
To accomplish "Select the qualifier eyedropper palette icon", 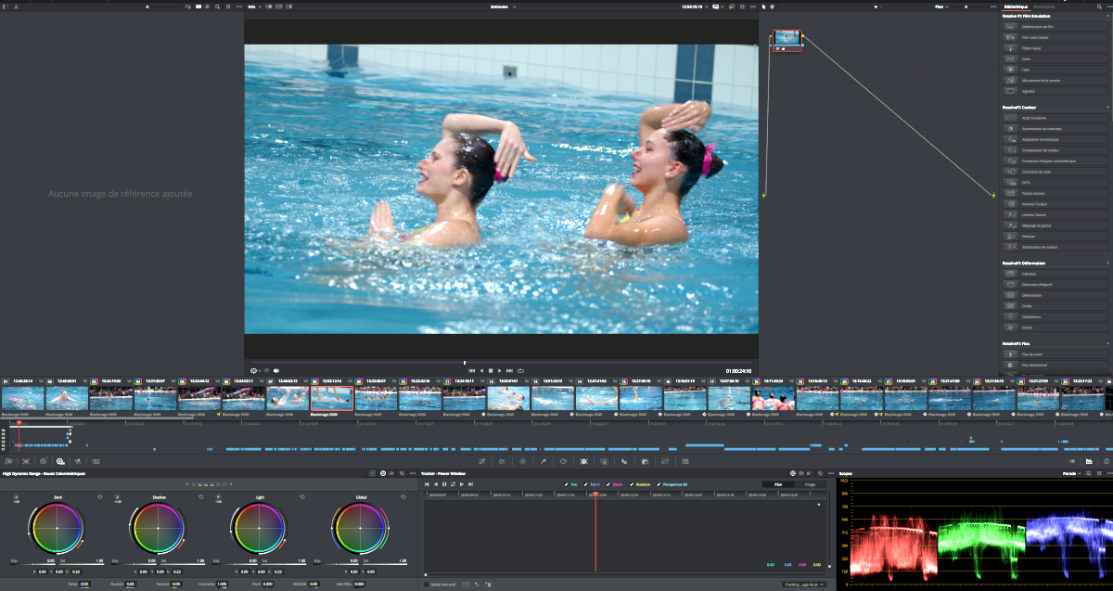I will click(x=543, y=461).
